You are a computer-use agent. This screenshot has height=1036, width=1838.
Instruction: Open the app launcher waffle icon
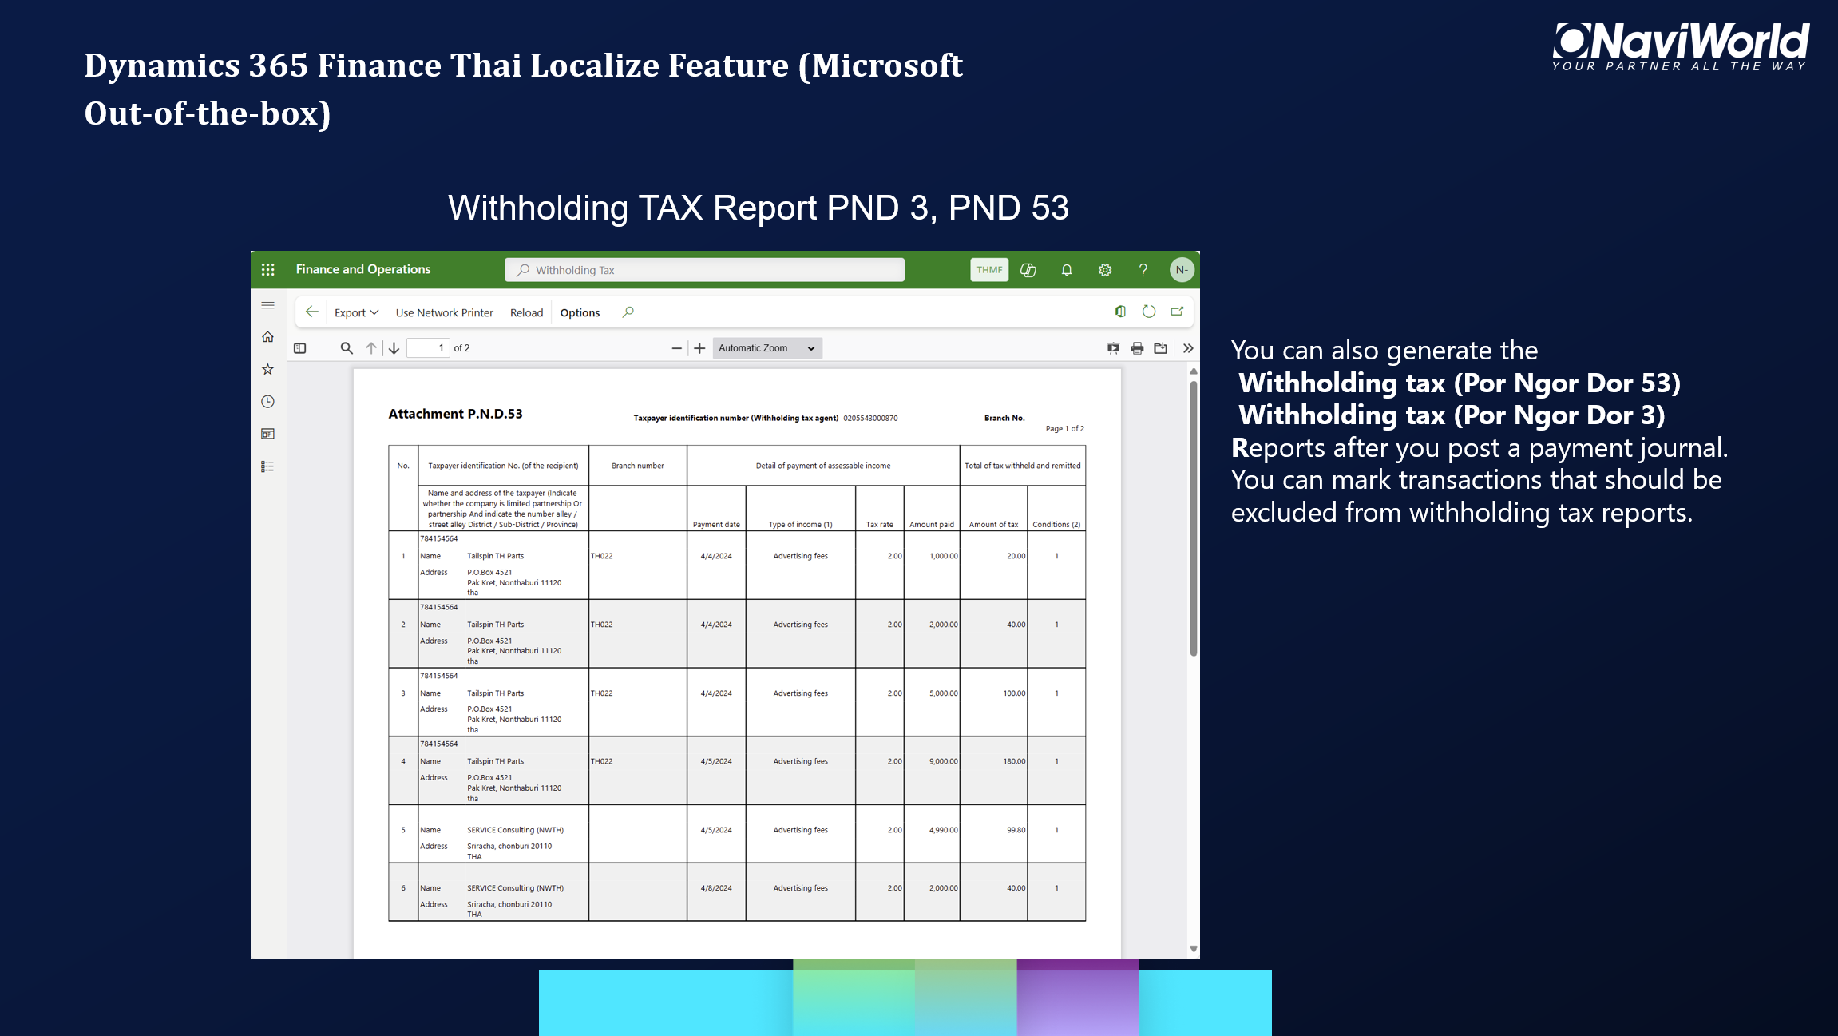(268, 270)
